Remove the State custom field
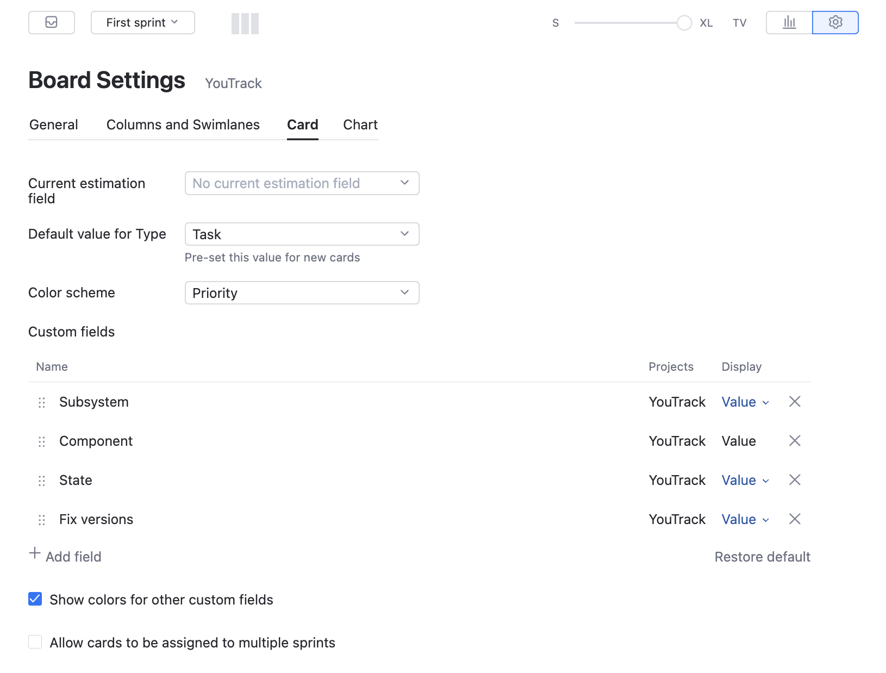The image size is (886, 673). pyautogui.click(x=795, y=480)
